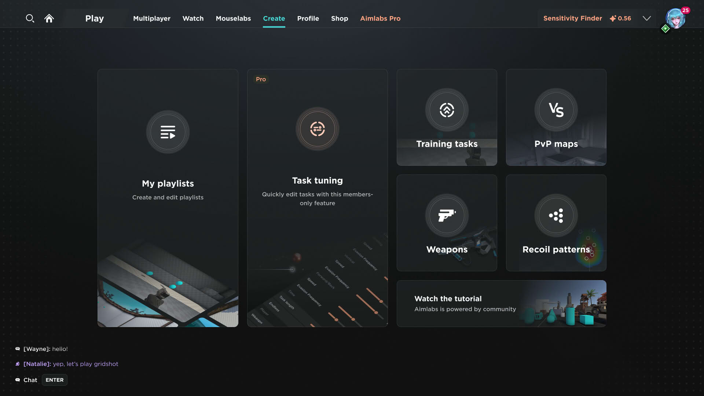This screenshot has height=396, width=704.
Task: Open Sensitivity Finder
Action: click(x=573, y=18)
